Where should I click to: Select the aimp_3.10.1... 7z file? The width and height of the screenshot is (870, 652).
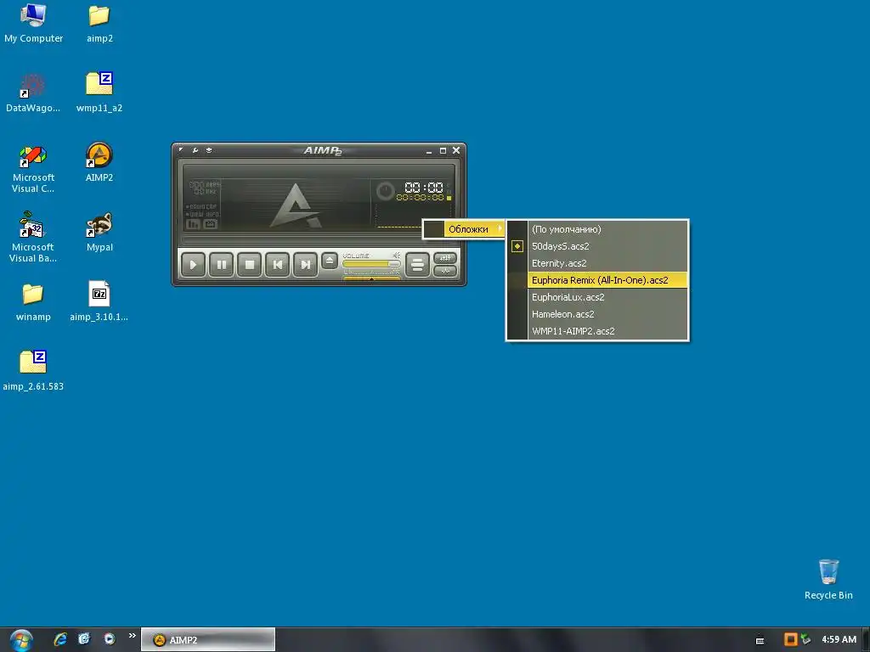coord(99,301)
